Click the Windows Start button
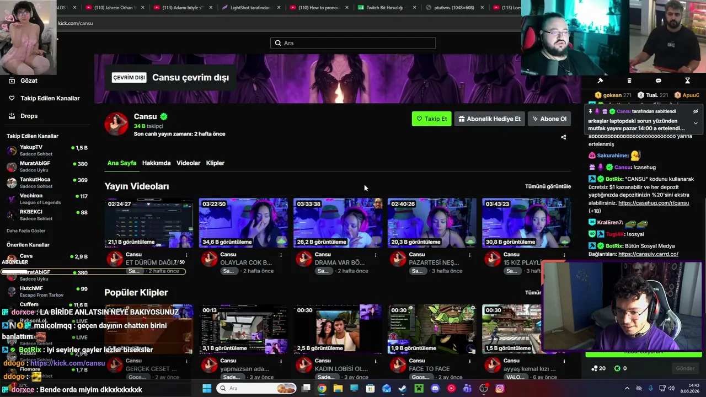 click(x=207, y=388)
